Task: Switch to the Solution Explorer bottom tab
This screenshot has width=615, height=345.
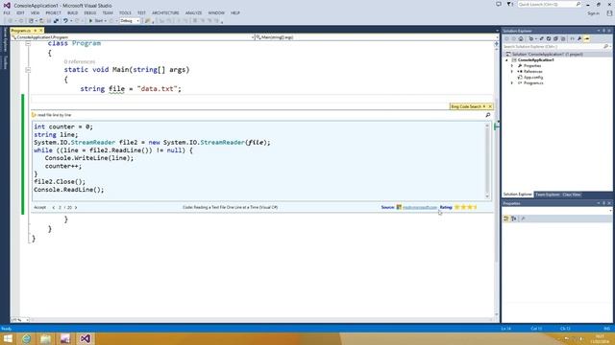Action: click(517, 195)
